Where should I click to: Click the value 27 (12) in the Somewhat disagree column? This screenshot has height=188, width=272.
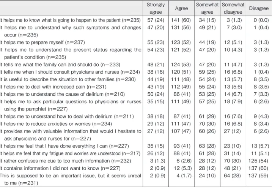[232, 131]
